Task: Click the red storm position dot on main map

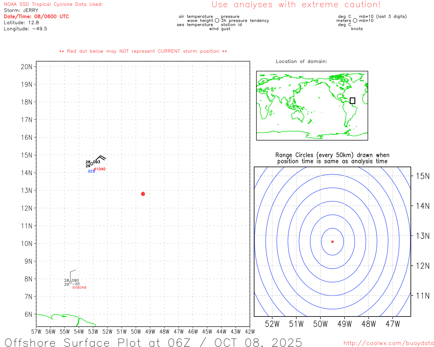Action: (143, 194)
